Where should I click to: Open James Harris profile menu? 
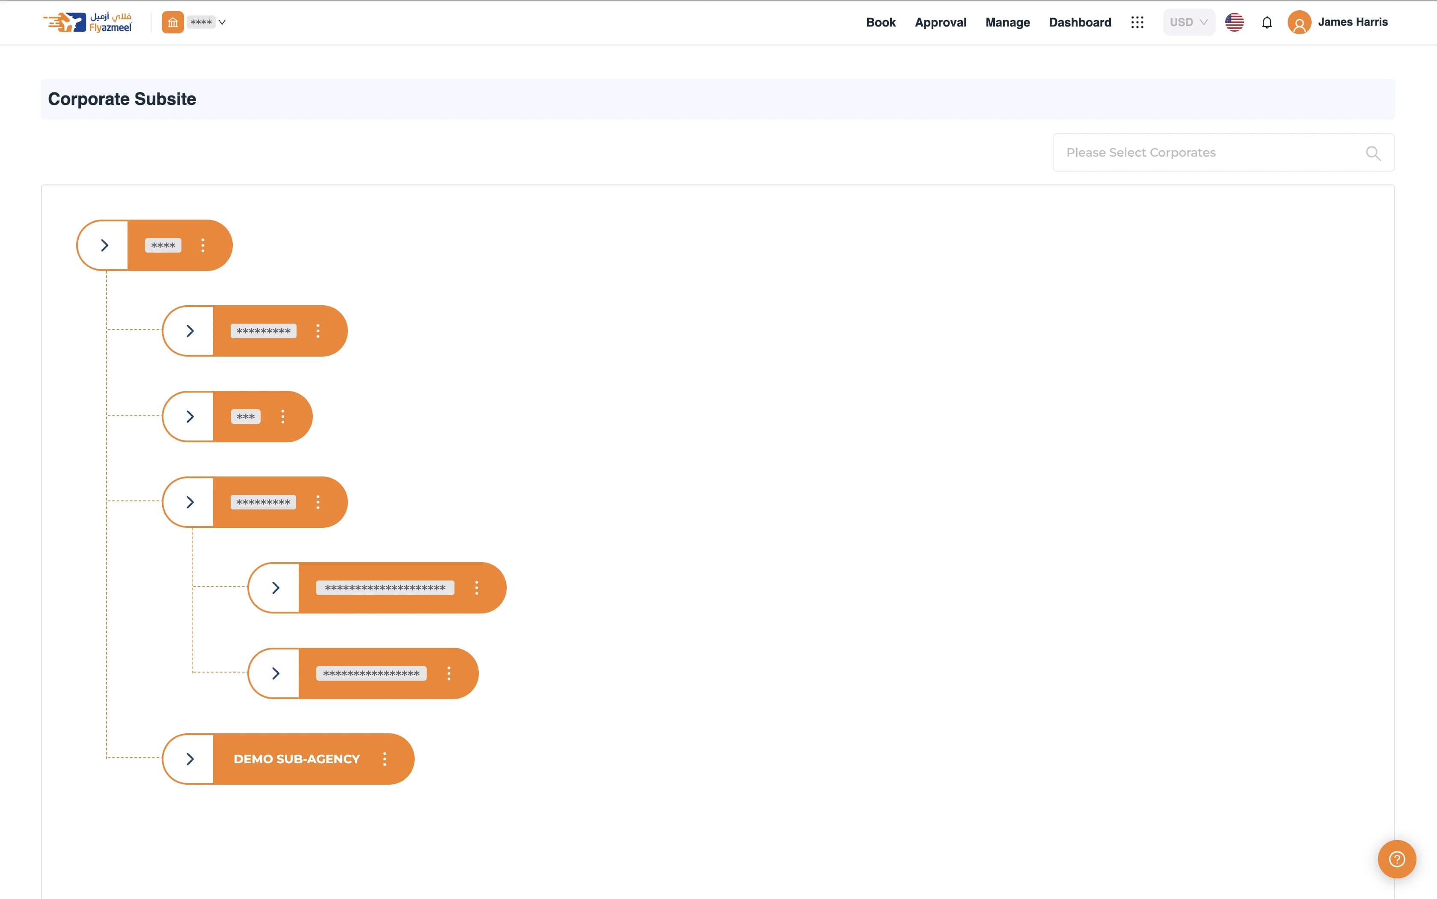[x=1353, y=22]
